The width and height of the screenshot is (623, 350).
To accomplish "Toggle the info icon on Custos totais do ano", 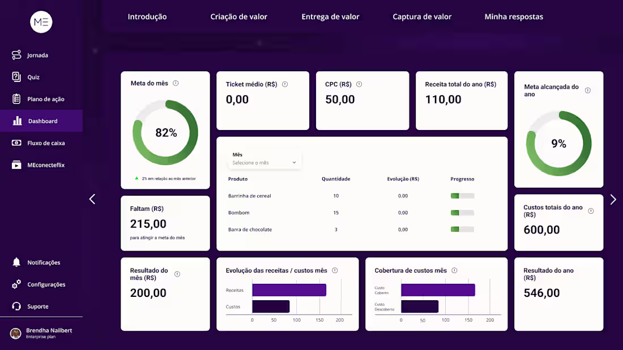I will pos(591,210).
